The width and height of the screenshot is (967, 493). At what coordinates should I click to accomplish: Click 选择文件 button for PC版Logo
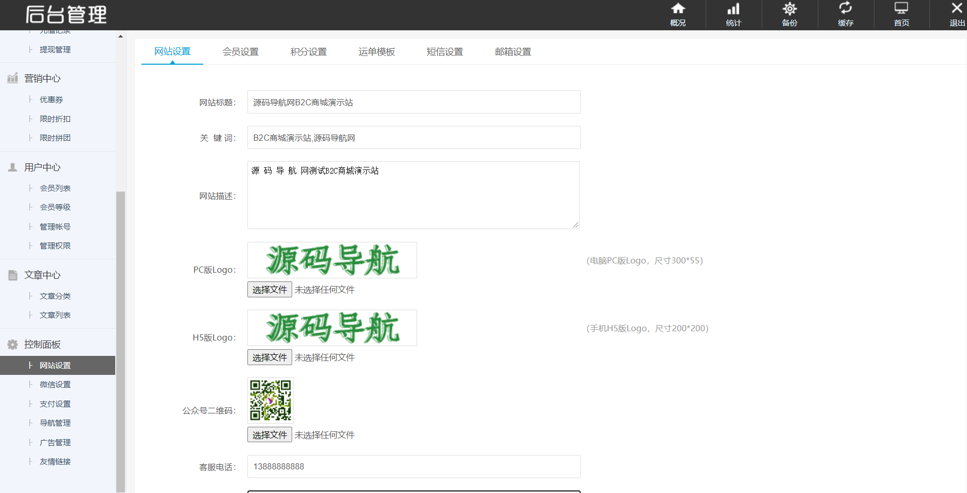tap(270, 290)
